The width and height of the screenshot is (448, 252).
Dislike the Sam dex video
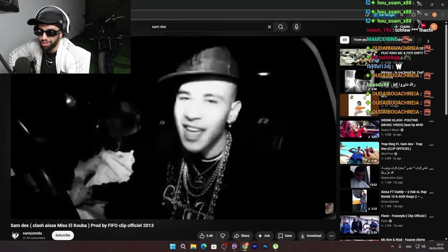(223, 236)
